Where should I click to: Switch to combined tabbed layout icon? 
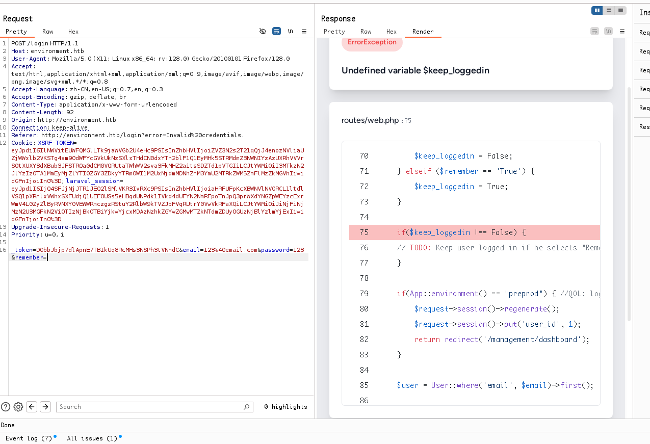point(620,10)
